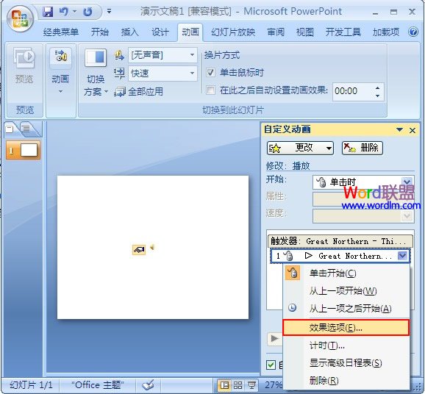Choose 单击开始(C) from context menu
The height and width of the screenshot is (394, 425).
pyautogui.click(x=346, y=273)
